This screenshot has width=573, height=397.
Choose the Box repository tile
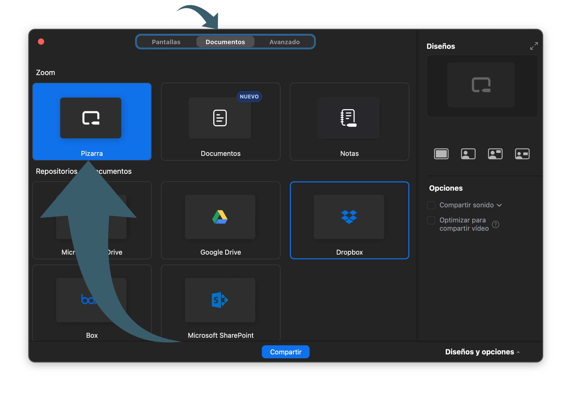coord(92,303)
